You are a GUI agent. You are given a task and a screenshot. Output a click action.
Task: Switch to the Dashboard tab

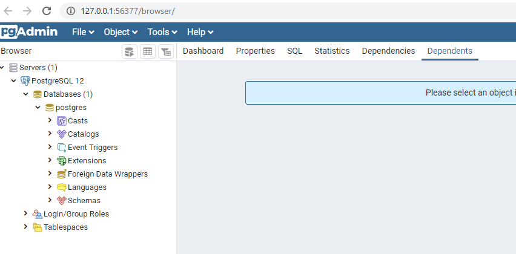click(x=203, y=51)
